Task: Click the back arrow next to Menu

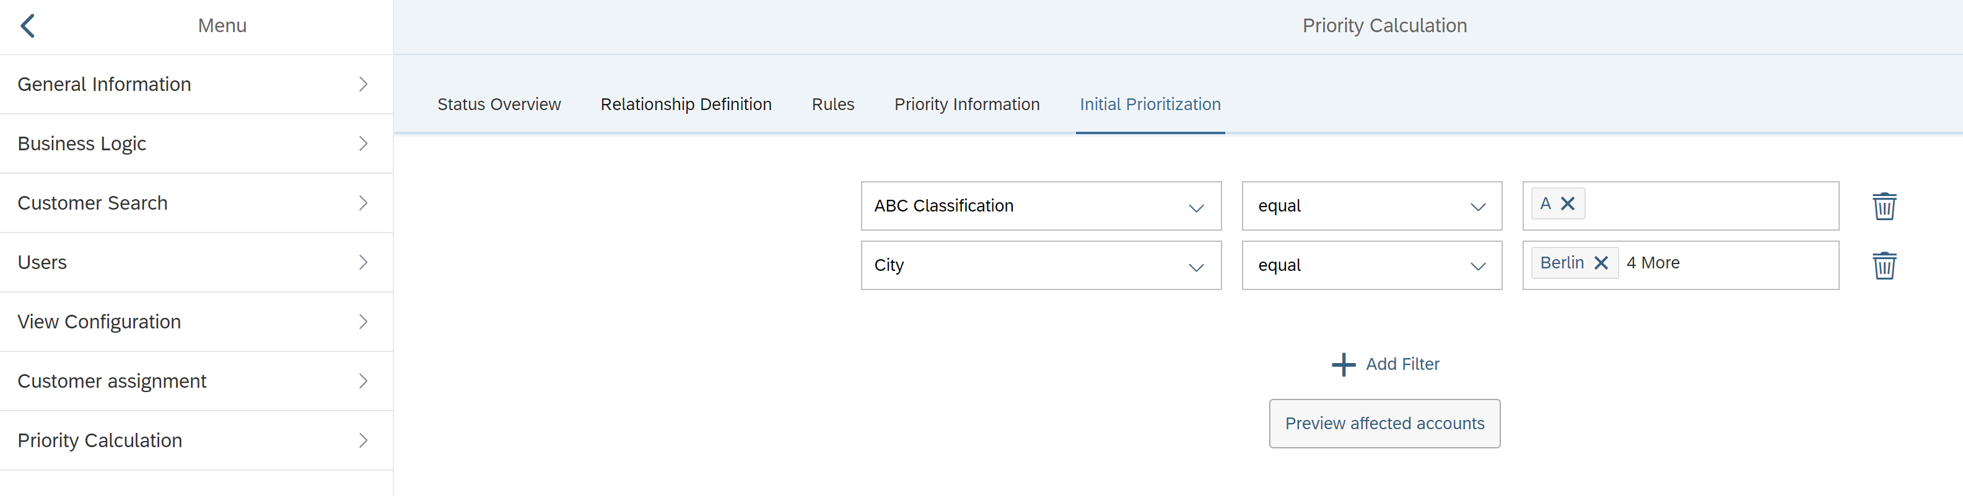Action: [27, 26]
